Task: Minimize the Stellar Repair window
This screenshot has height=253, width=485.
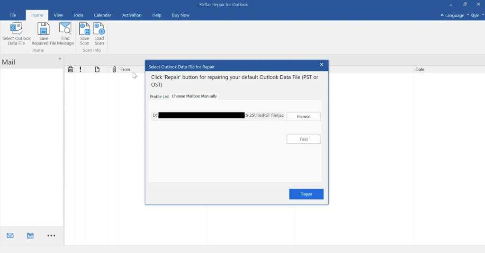Action: (x=451, y=5)
